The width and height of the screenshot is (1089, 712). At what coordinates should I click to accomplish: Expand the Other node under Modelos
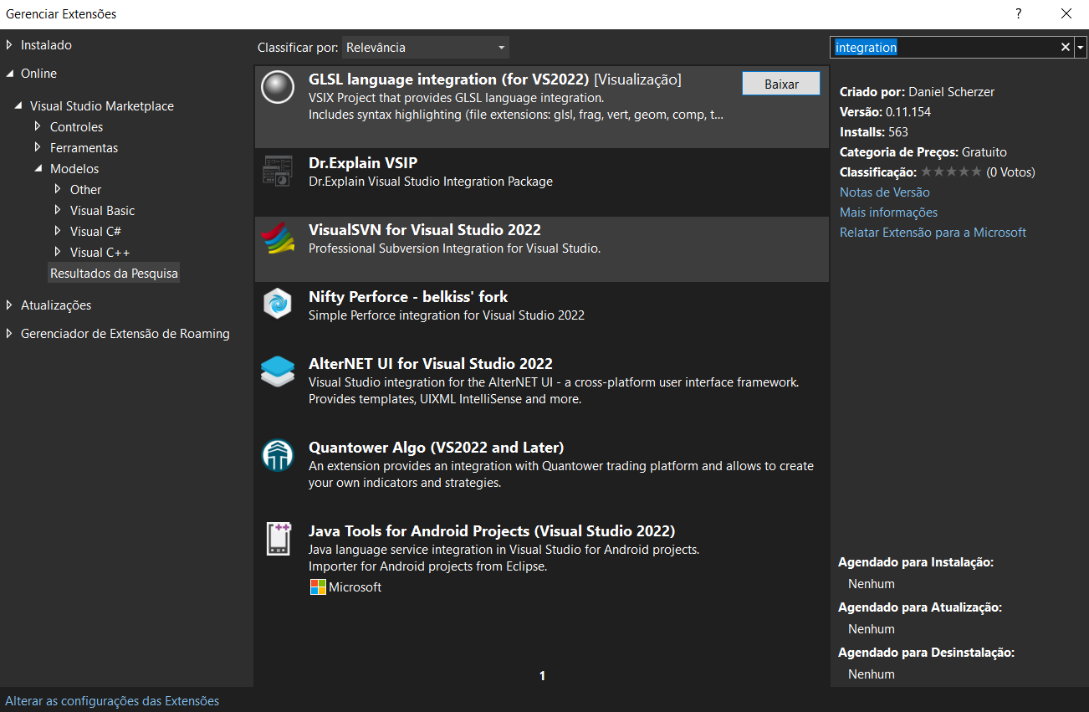58,190
